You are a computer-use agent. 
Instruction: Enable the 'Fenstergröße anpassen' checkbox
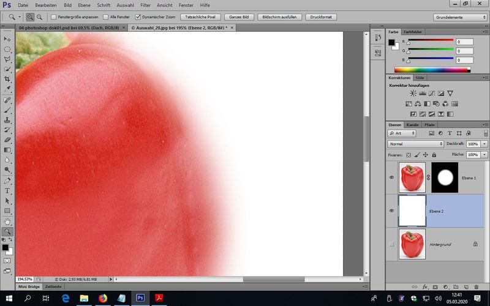tap(53, 17)
